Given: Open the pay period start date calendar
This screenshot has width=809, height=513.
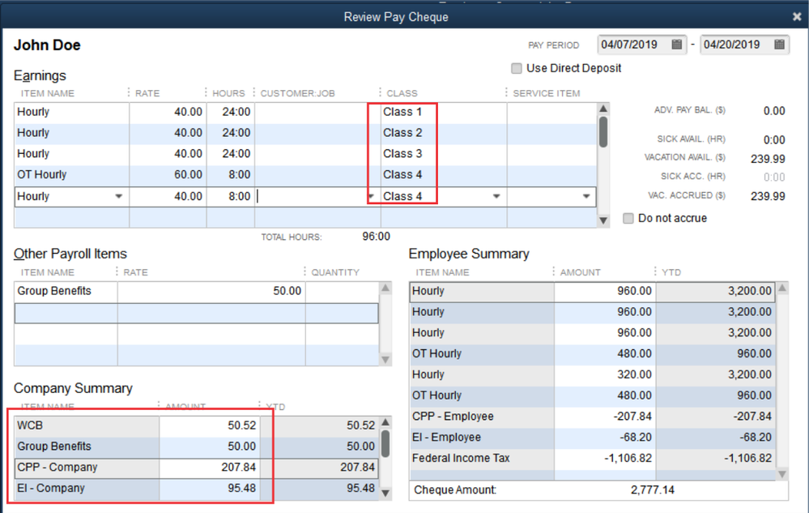Looking at the screenshot, I should click(x=677, y=45).
